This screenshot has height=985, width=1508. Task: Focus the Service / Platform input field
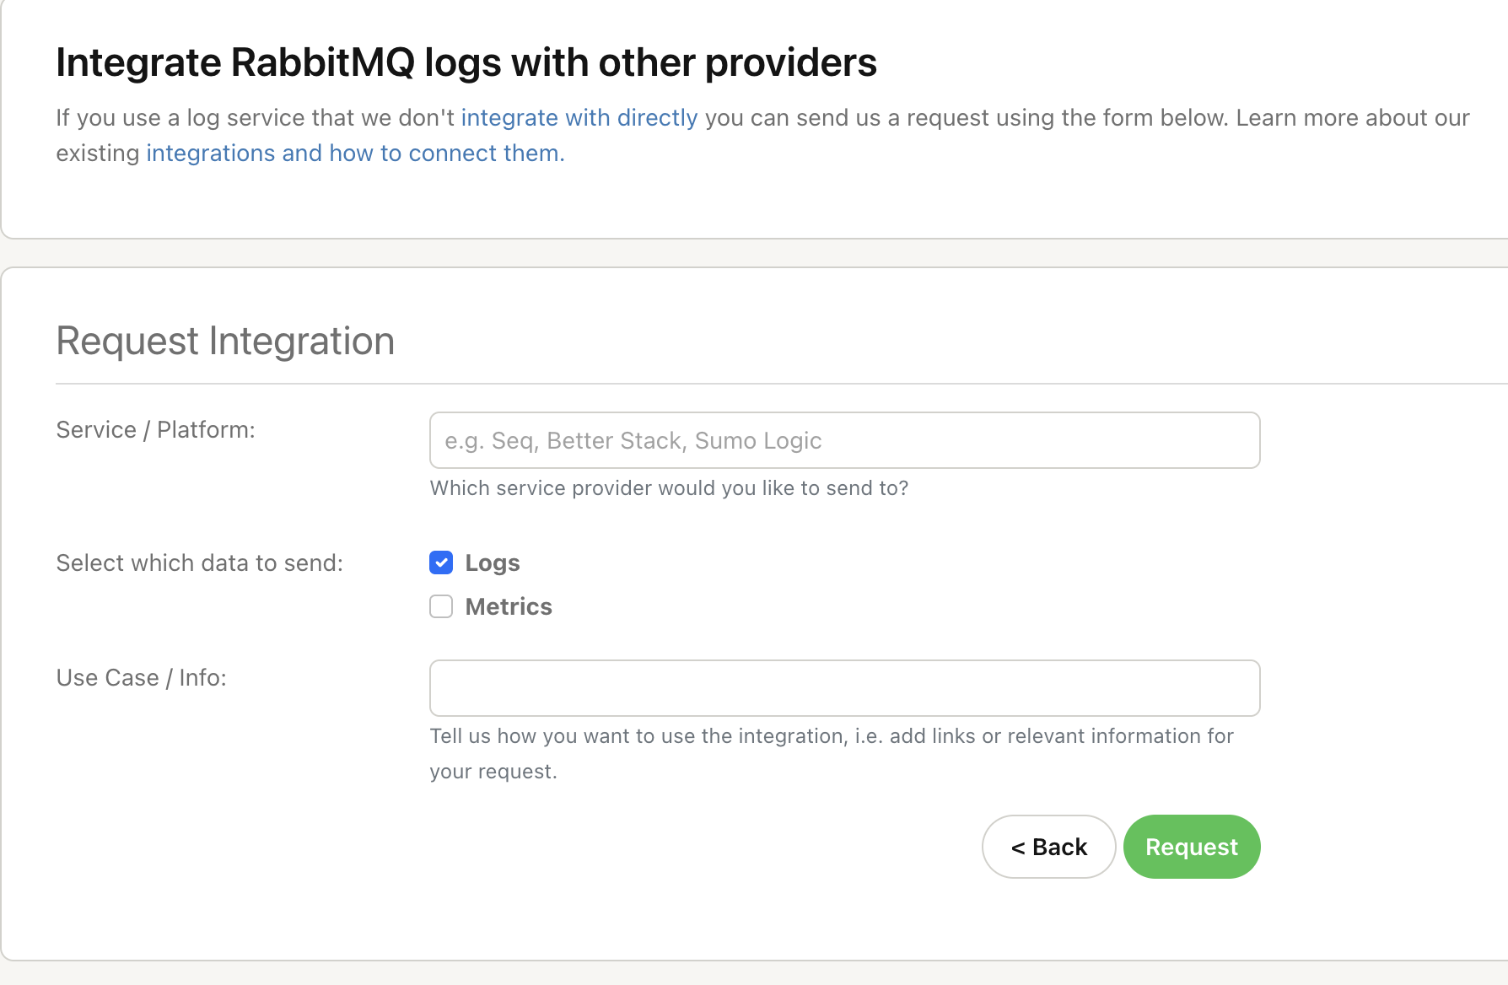(x=844, y=440)
